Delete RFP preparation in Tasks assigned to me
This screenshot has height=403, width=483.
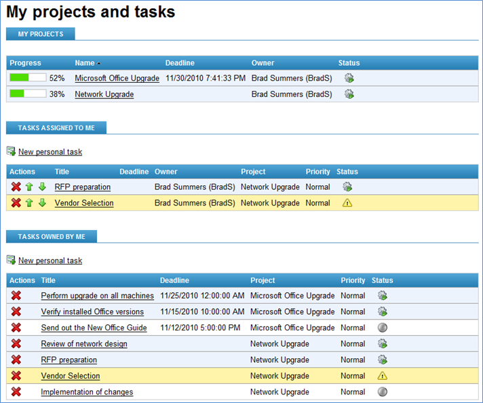coord(16,187)
